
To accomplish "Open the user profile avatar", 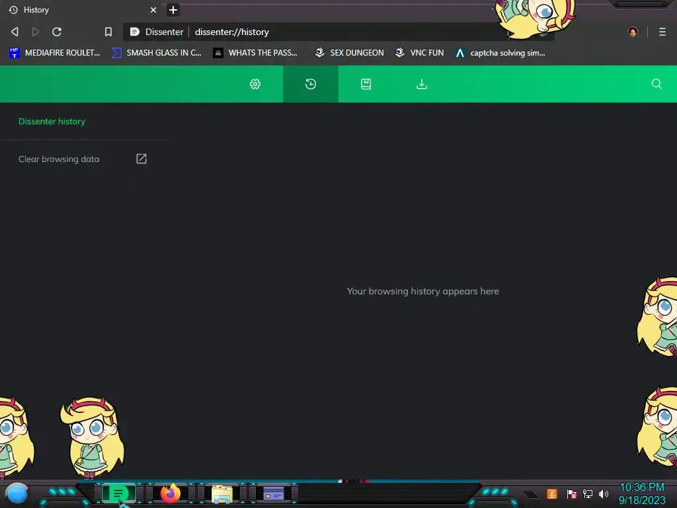I will (633, 32).
